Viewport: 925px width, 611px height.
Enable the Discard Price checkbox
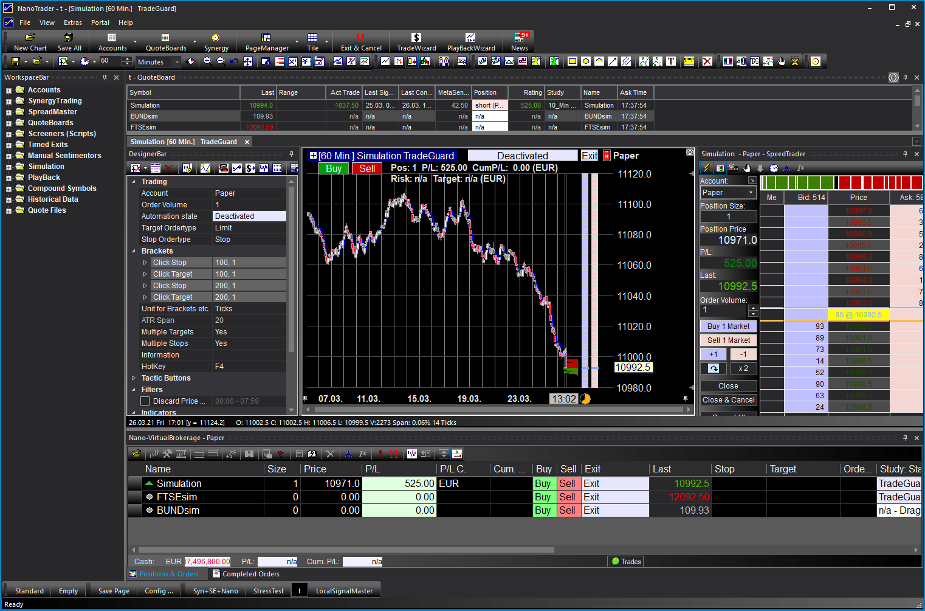pos(145,401)
